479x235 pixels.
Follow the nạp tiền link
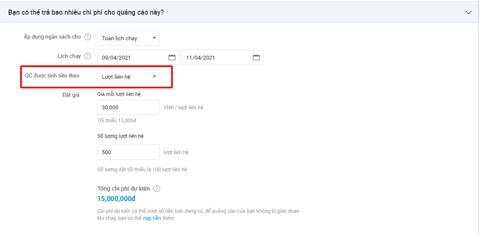[x=152, y=219]
